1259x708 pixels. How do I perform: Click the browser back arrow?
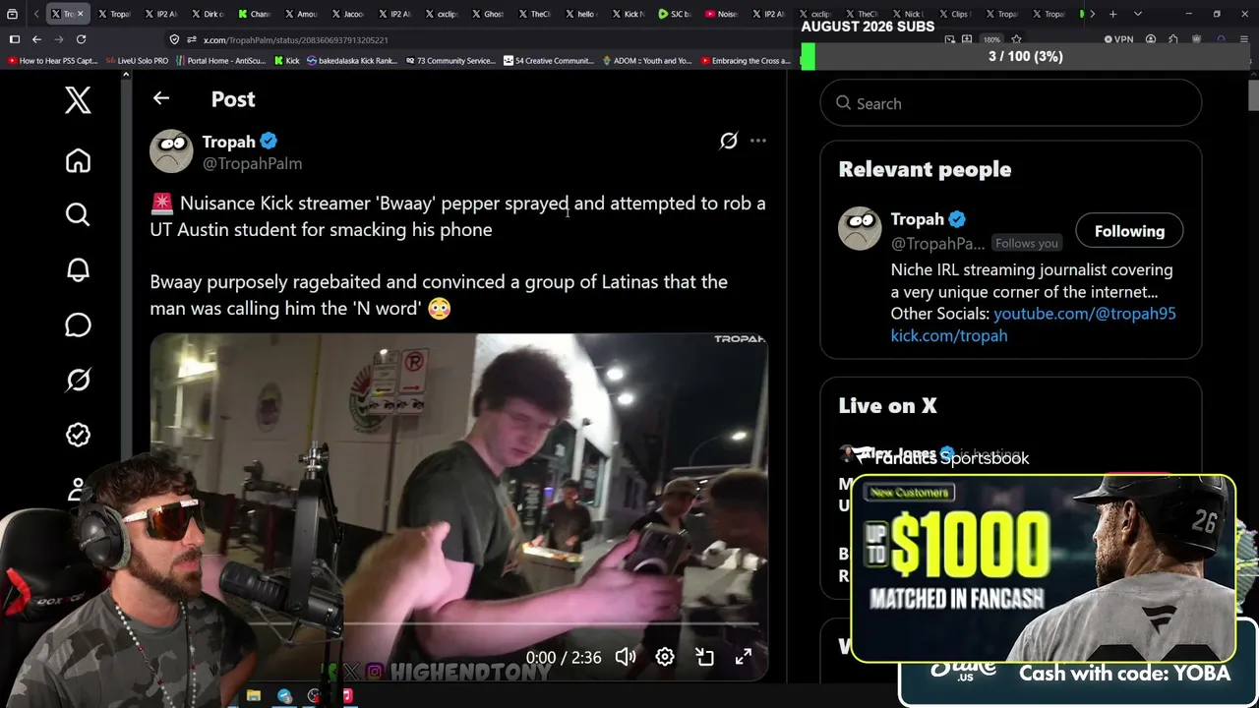pyautogui.click(x=36, y=39)
